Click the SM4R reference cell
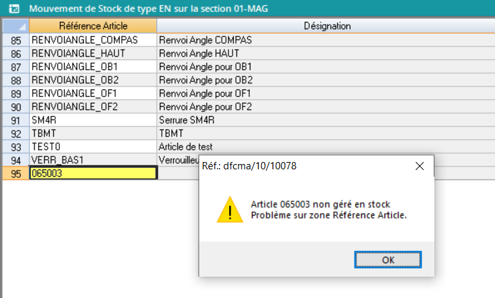Viewport: 495px width, 298px height. 93,120
